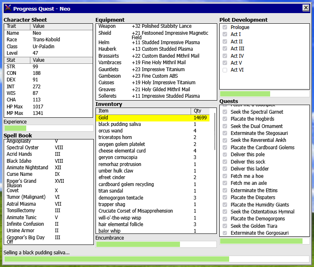
Task: Toggle the Act V checkbox
Action: click(225, 63)
